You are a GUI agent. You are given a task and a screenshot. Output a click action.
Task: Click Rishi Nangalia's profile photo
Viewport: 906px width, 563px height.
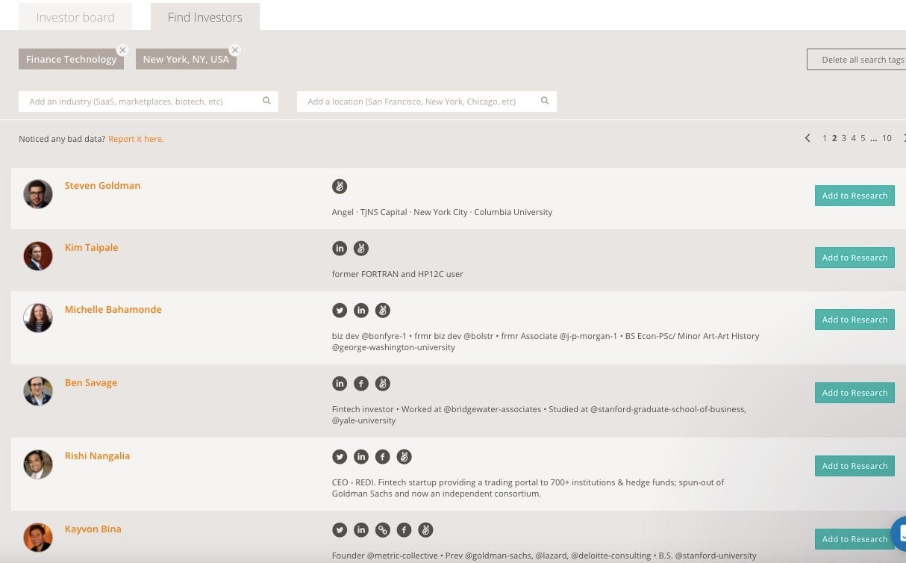point(38,464)
